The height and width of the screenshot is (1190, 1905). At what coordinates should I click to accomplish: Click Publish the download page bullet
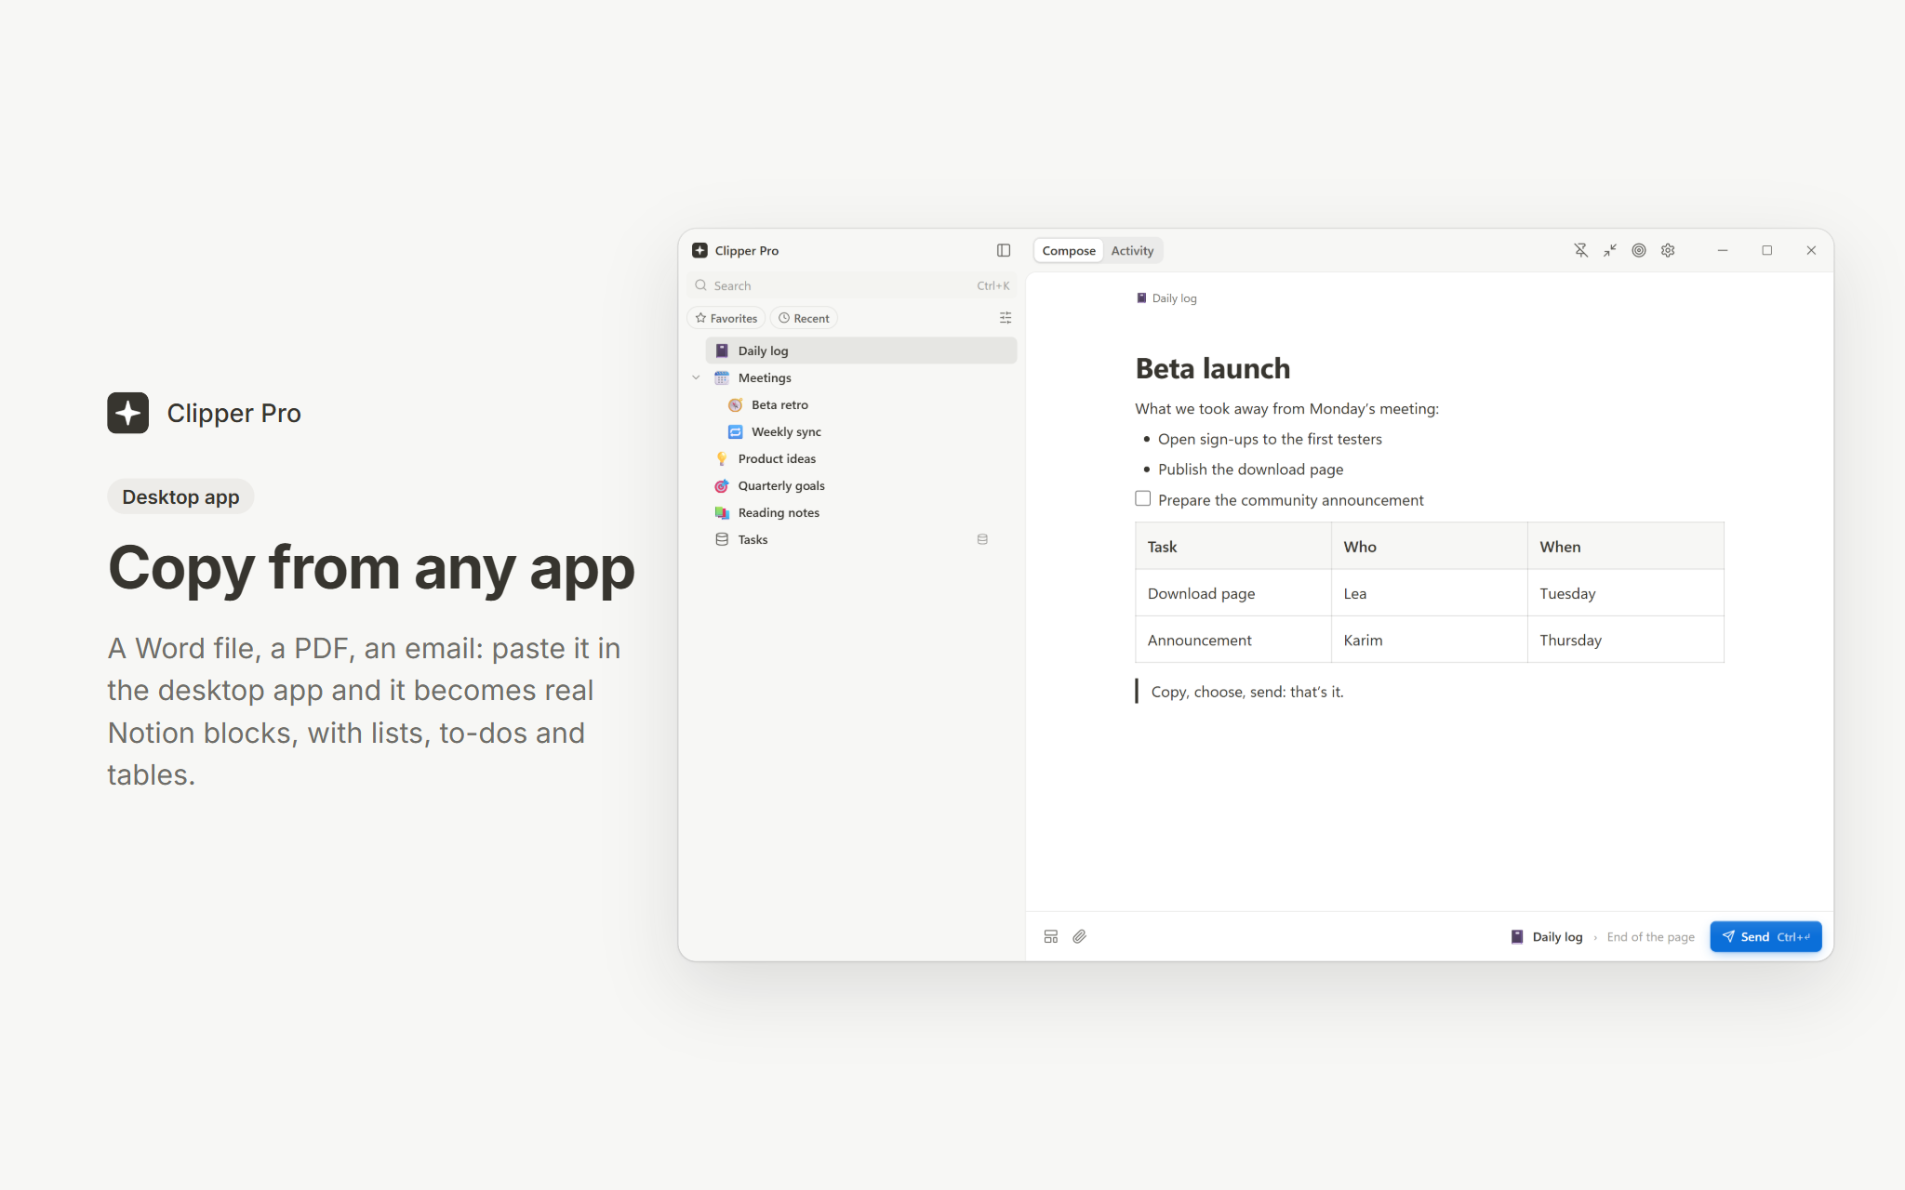click(1250, 469)
